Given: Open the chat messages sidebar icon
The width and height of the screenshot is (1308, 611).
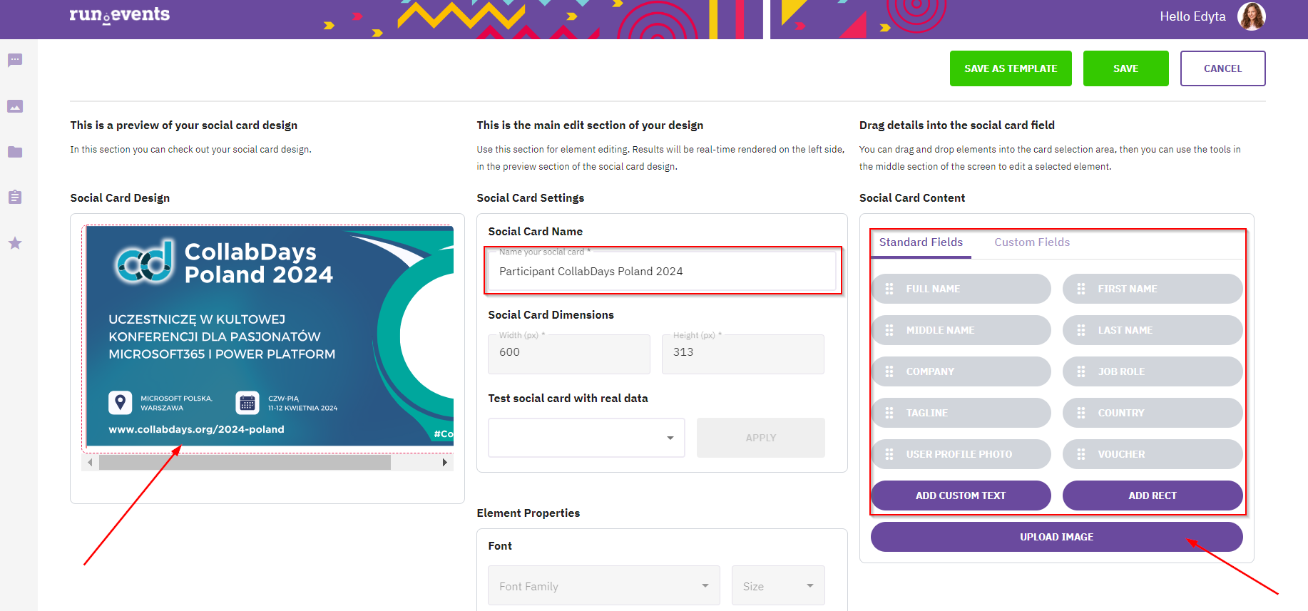Looking at the screenshot, I should click(x=15, y=61).
